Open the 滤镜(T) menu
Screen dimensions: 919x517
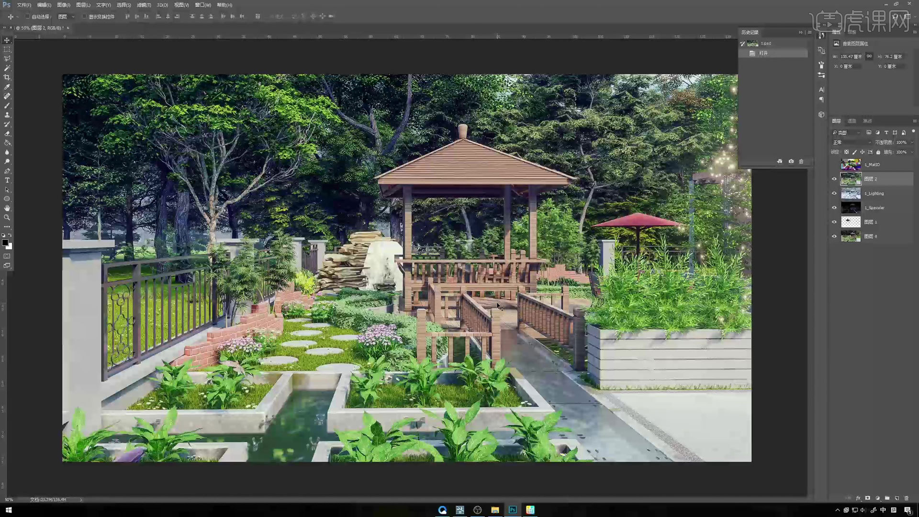tap(144, 5)
